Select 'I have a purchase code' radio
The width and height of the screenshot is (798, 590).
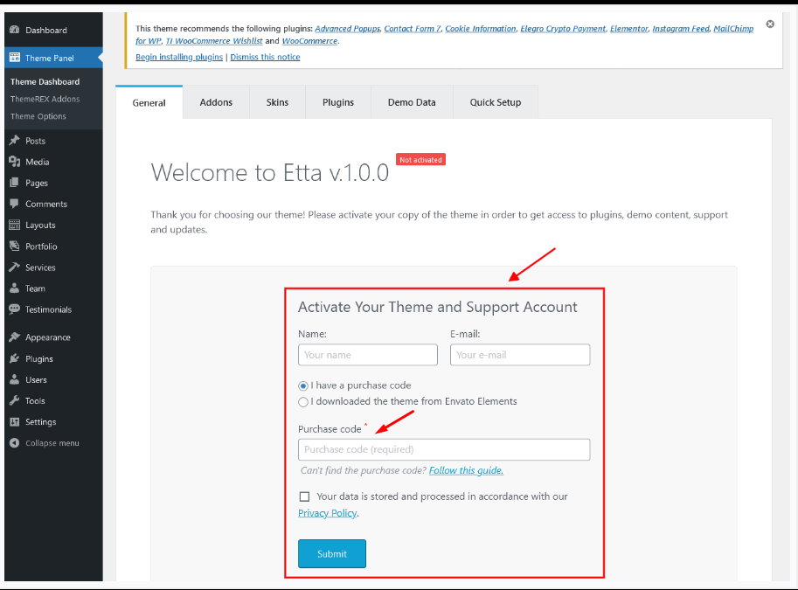(303, 385)
